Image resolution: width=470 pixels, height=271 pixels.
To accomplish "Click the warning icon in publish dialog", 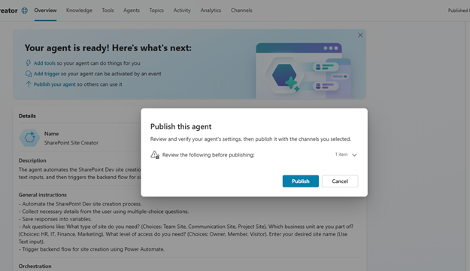I will click(x=155, y=155).
